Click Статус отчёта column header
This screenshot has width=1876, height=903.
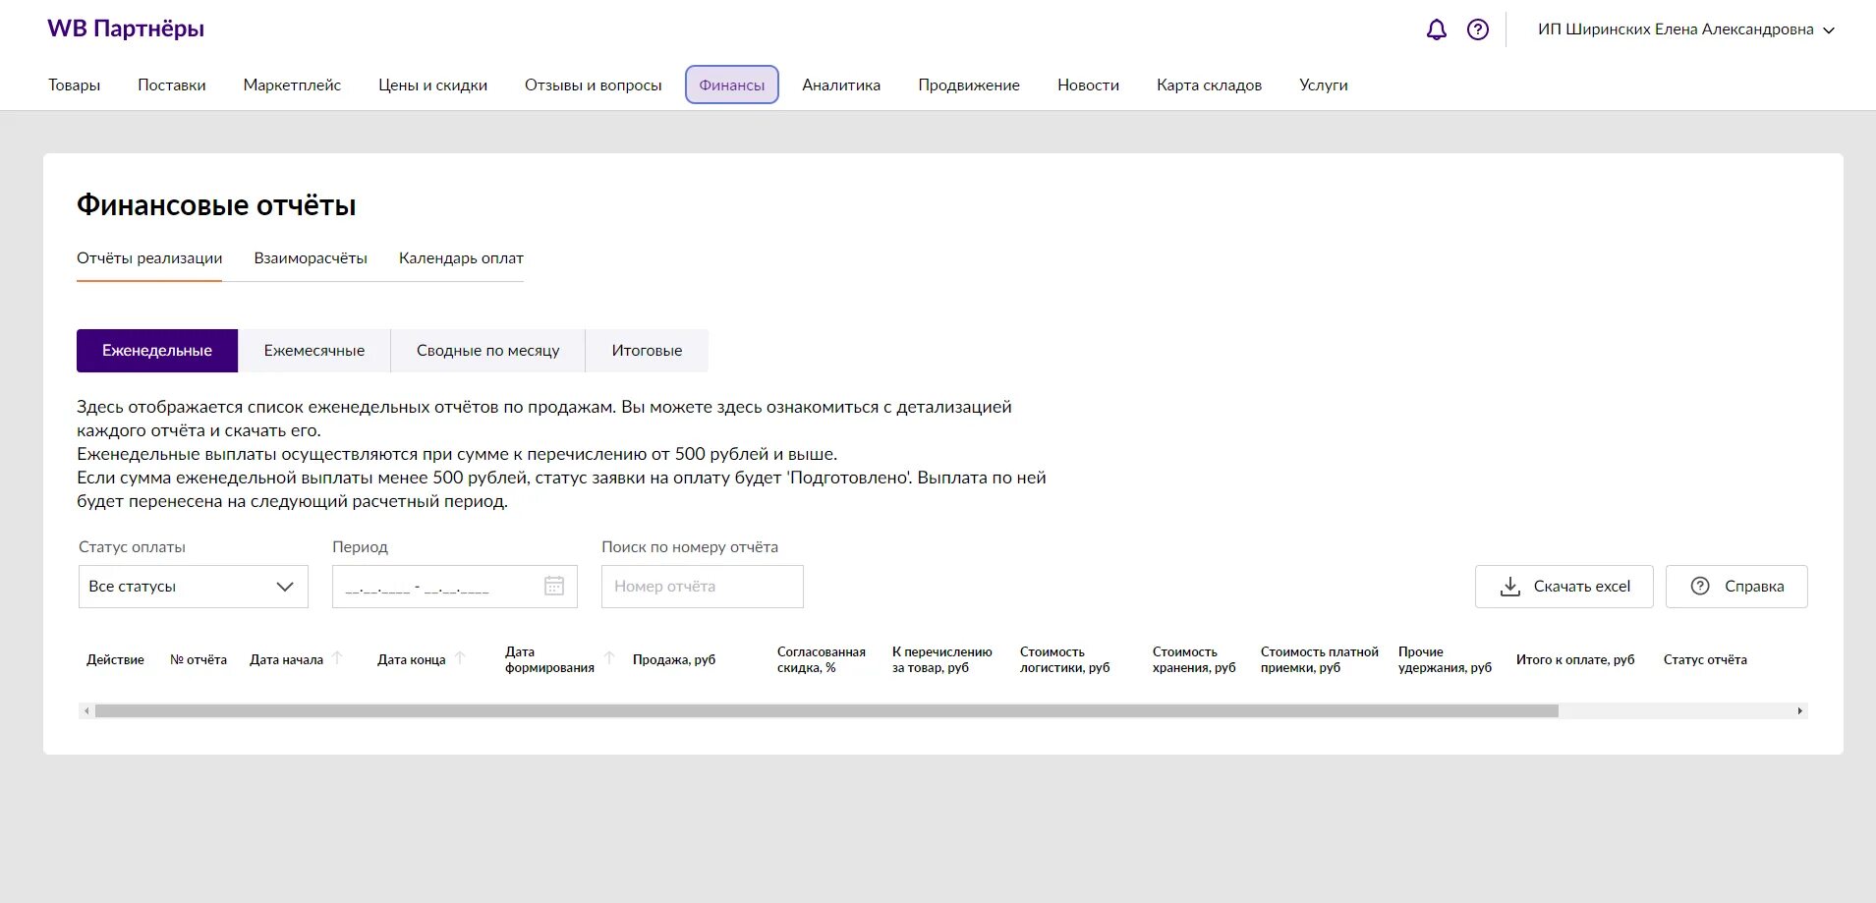click(1705, 659)
